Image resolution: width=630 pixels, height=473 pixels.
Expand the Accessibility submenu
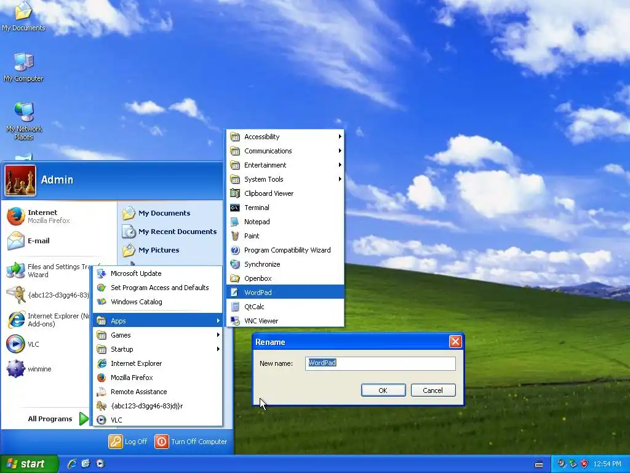tap(285, 137)
